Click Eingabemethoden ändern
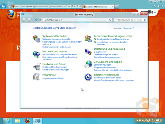 coord(105,67)
